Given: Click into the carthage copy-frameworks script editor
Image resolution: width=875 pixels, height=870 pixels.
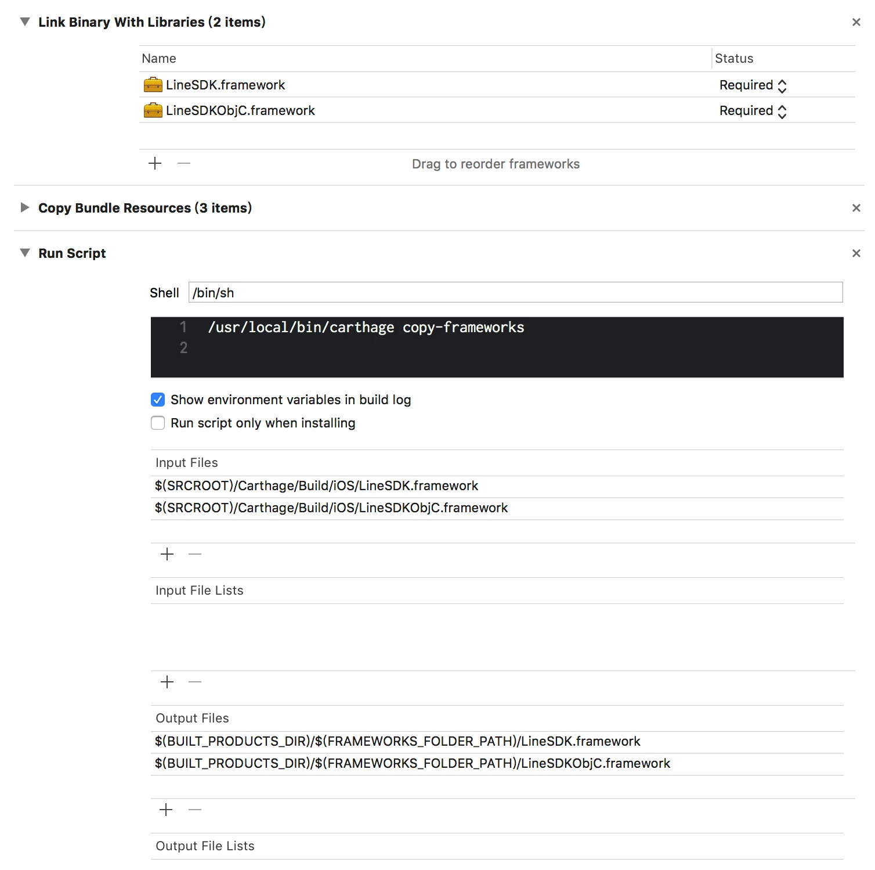Looking at the screenshot, I should coord(497,347).
